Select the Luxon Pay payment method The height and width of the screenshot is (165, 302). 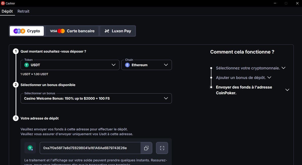118,31
